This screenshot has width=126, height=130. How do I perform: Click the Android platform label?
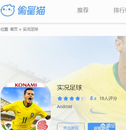pos(65,107)
